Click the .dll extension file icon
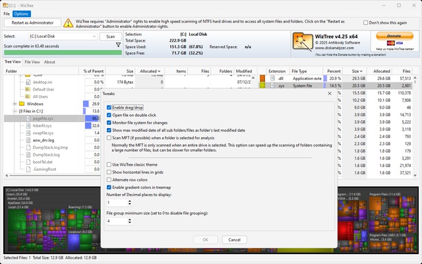Viewport: 422px width, 264px height. [273, 79]
